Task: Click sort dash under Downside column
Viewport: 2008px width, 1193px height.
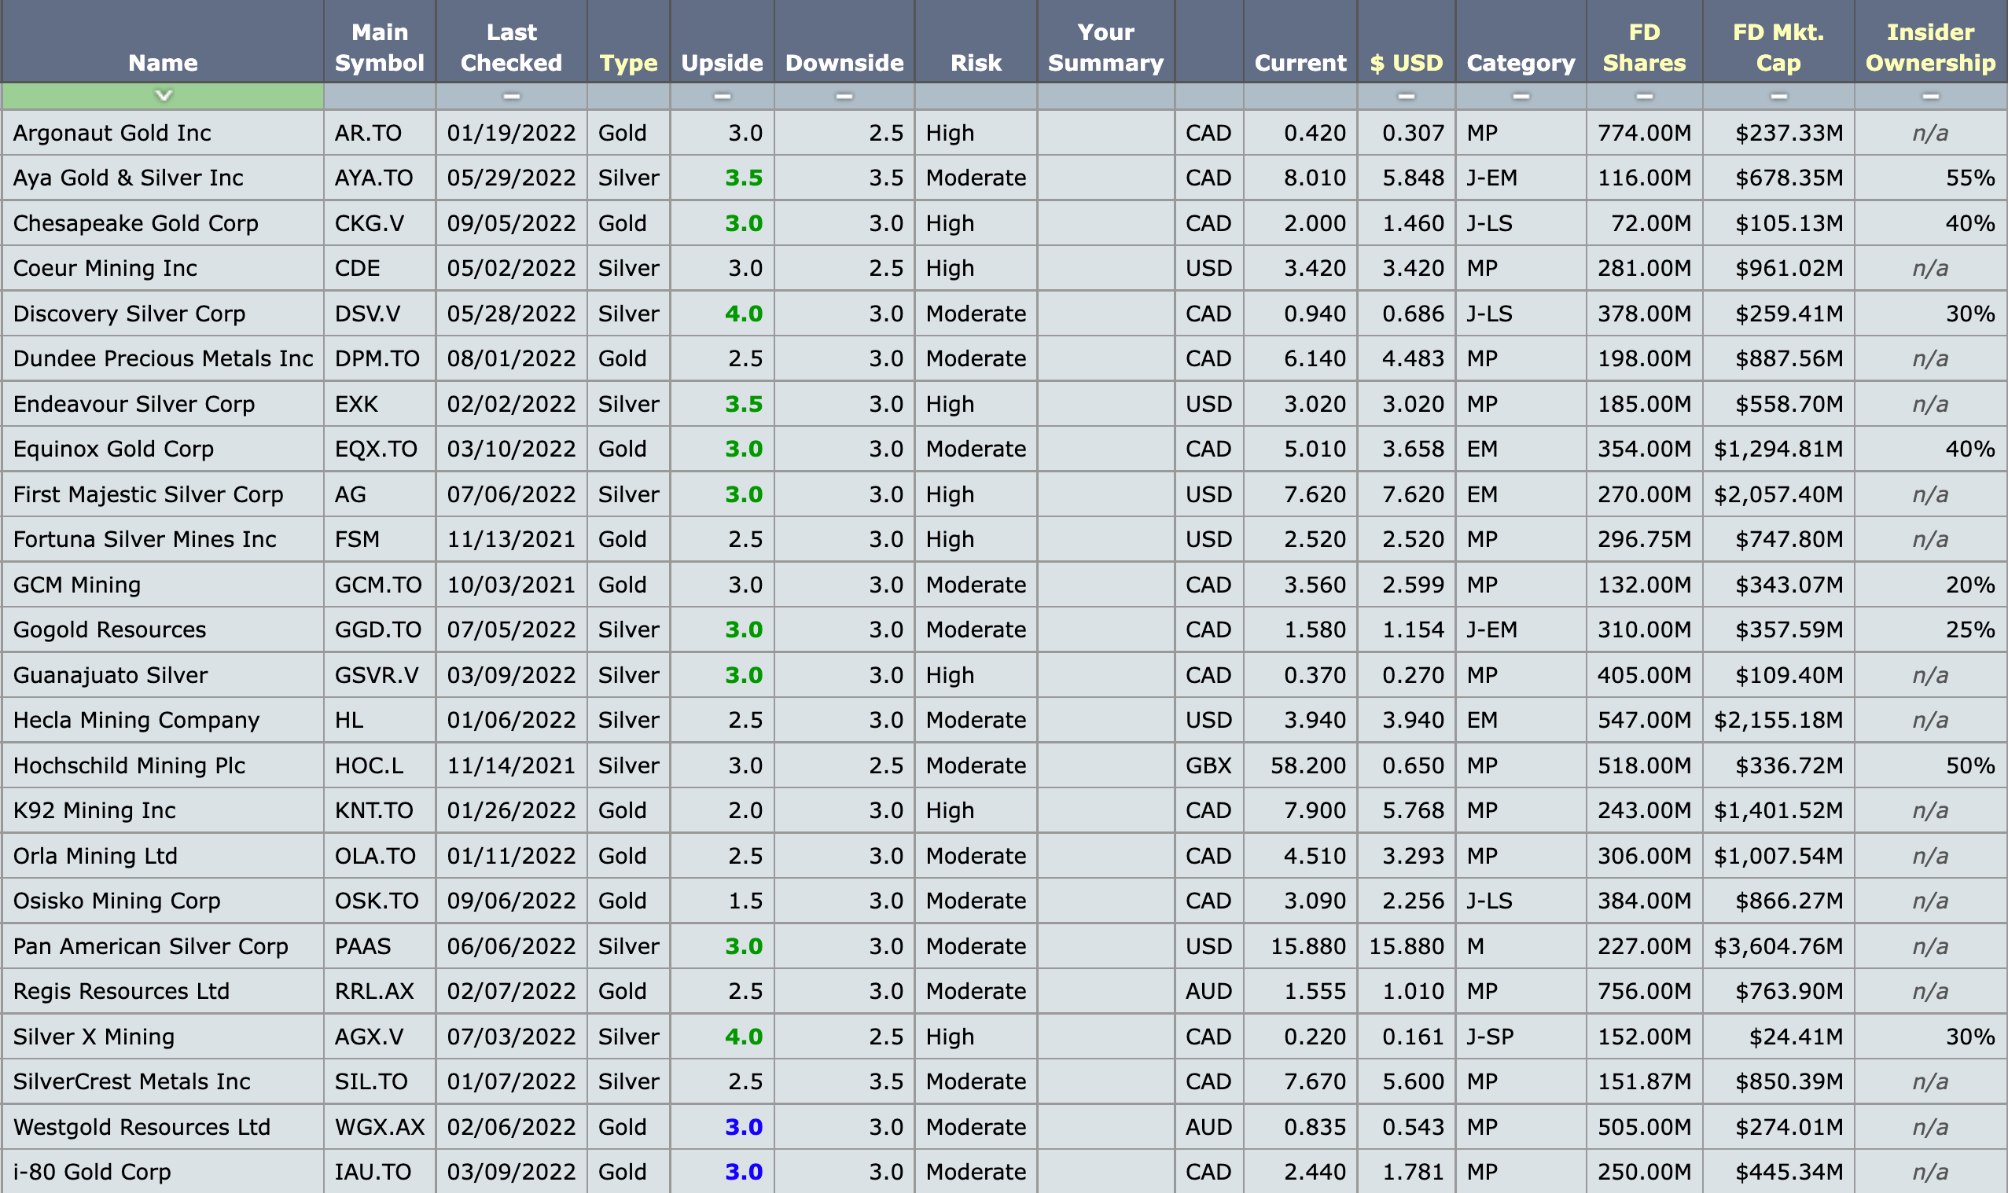Action: coord(844,97)
